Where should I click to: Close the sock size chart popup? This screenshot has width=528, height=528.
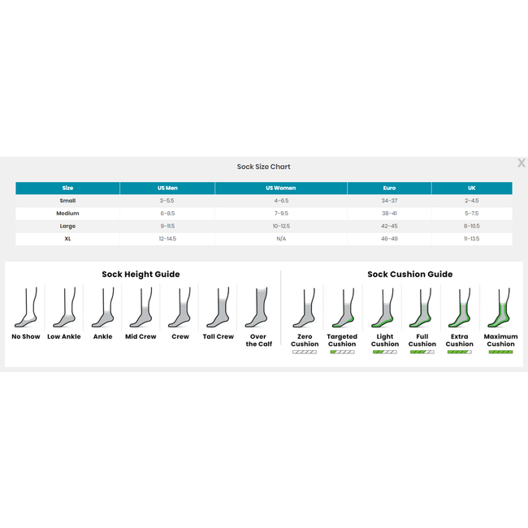pyautogui.click(x=522, y=163)
